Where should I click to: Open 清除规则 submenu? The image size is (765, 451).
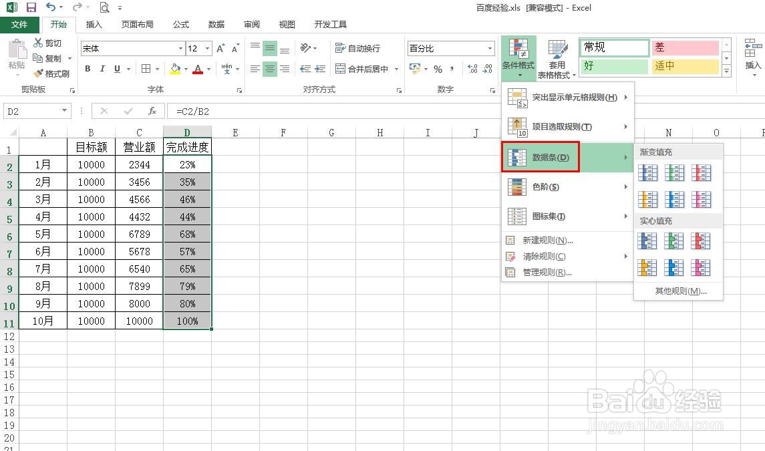click(x=567, y=257)
